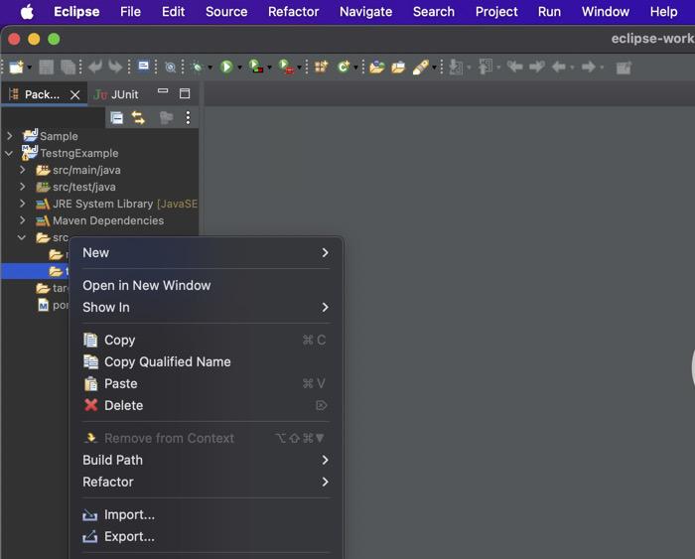The image size is (695, 559).
Task: Click the Skip All Breakpoints icon
Action: tap(170, 67)
